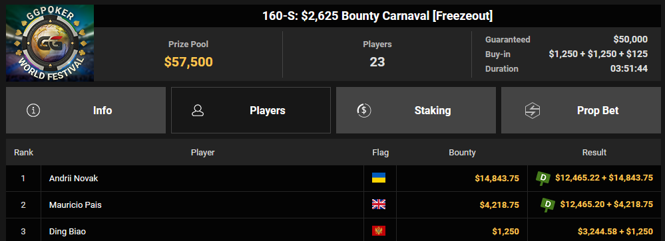
Task: Sort by the Bounty column header
Action: (462, 152)
